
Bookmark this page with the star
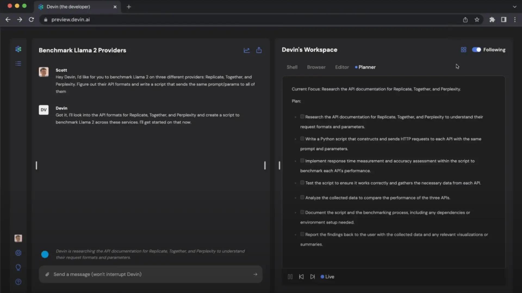click(x=477, y=20)
